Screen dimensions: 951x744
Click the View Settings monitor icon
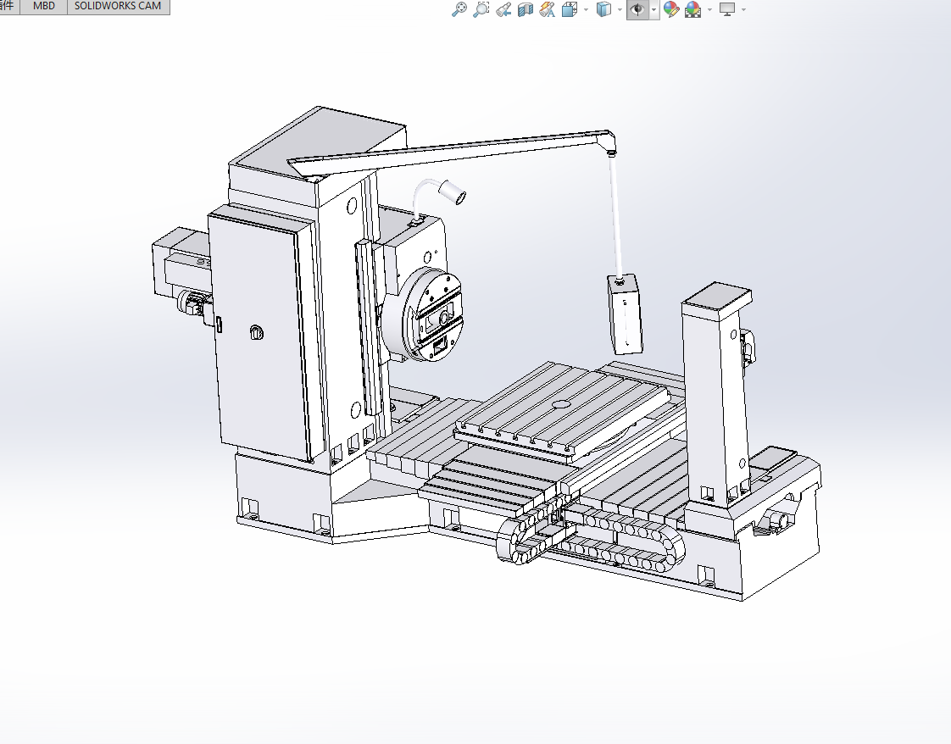click(727, 9)
